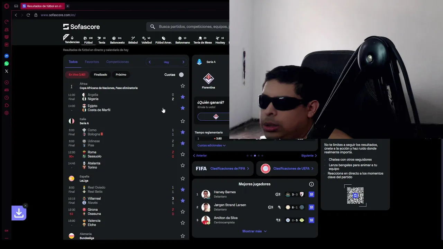
Task: Expand Mostrar más players list
Action: (255, 231)
